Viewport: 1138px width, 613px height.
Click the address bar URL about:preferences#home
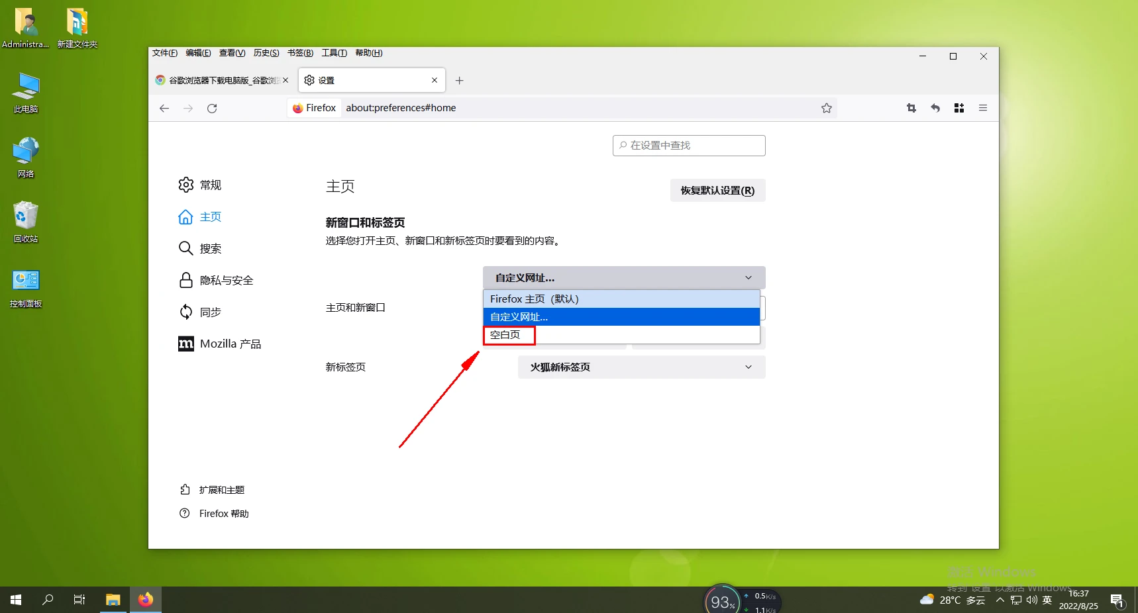[x=401, y=108]
